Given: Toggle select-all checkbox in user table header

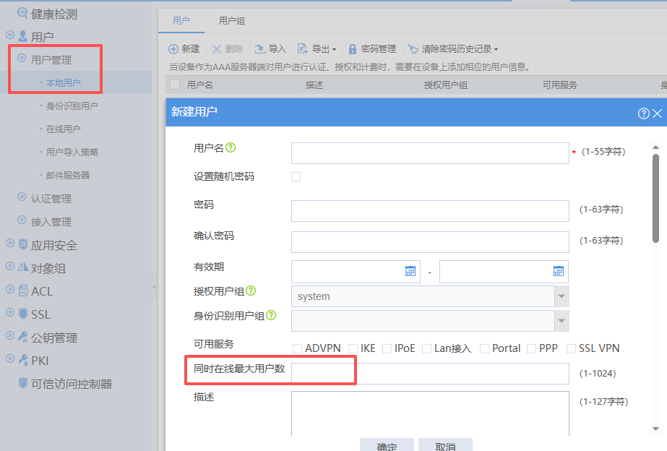Looking at the screenshot, I should click(175, 85).
